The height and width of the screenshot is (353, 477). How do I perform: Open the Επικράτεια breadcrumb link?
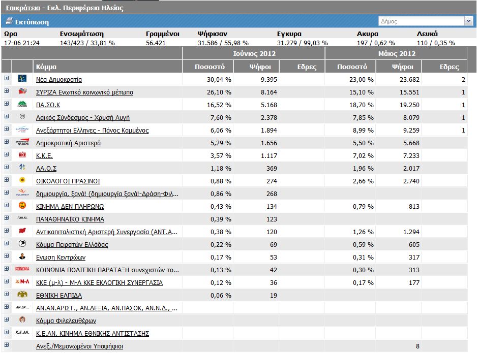point(23,8)
